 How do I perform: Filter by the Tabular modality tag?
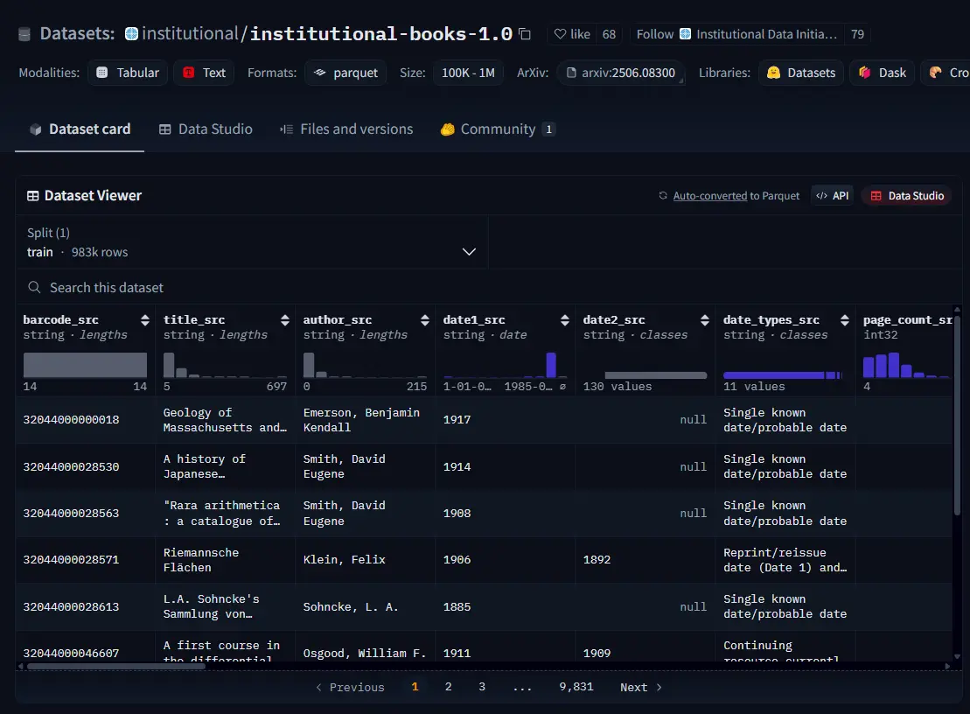129,73
